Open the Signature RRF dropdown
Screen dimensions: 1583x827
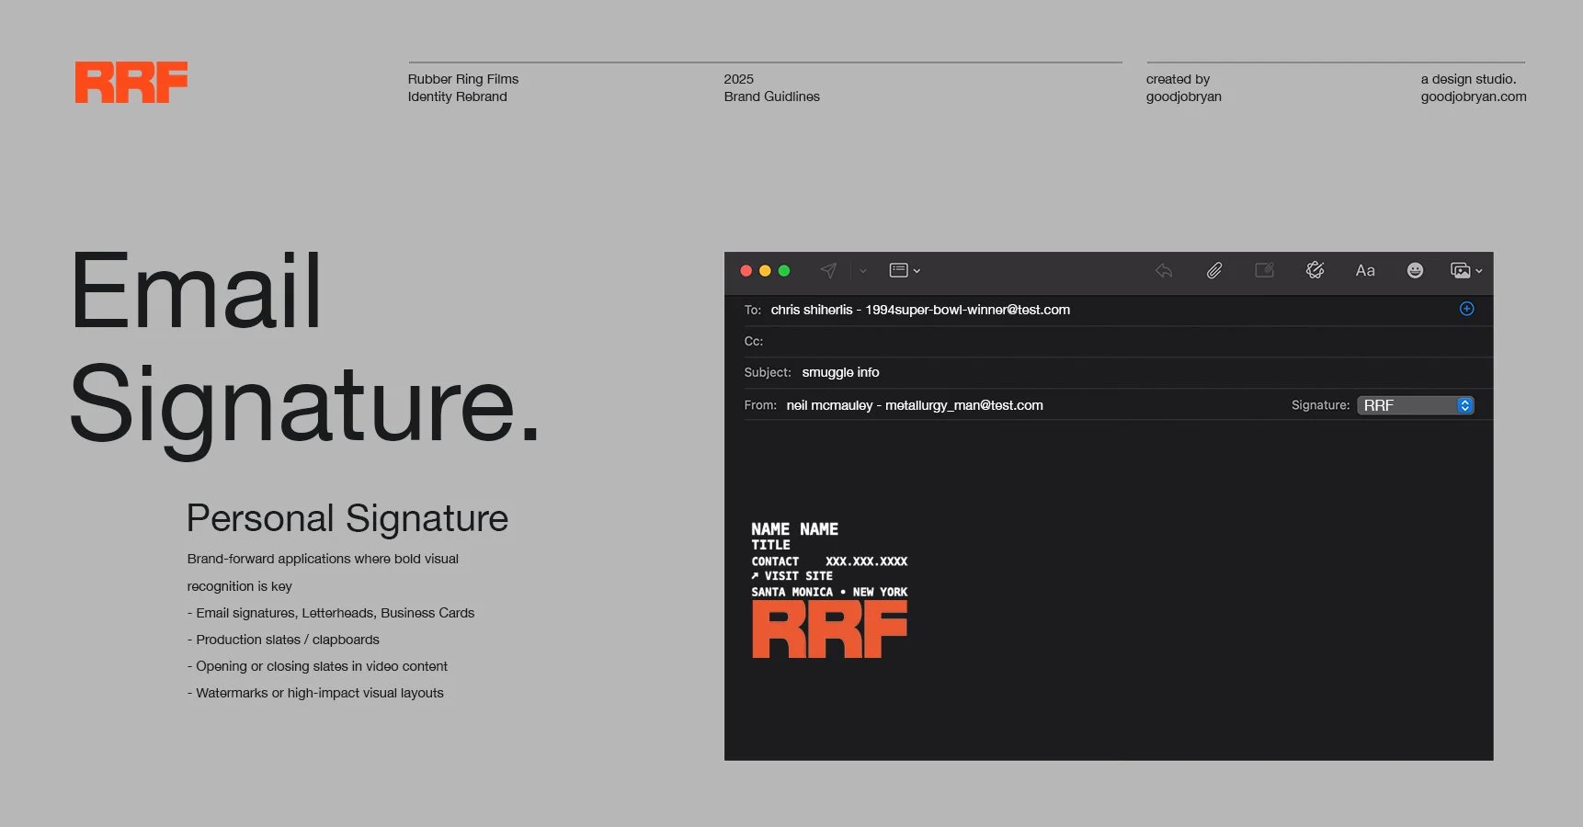1416,405
